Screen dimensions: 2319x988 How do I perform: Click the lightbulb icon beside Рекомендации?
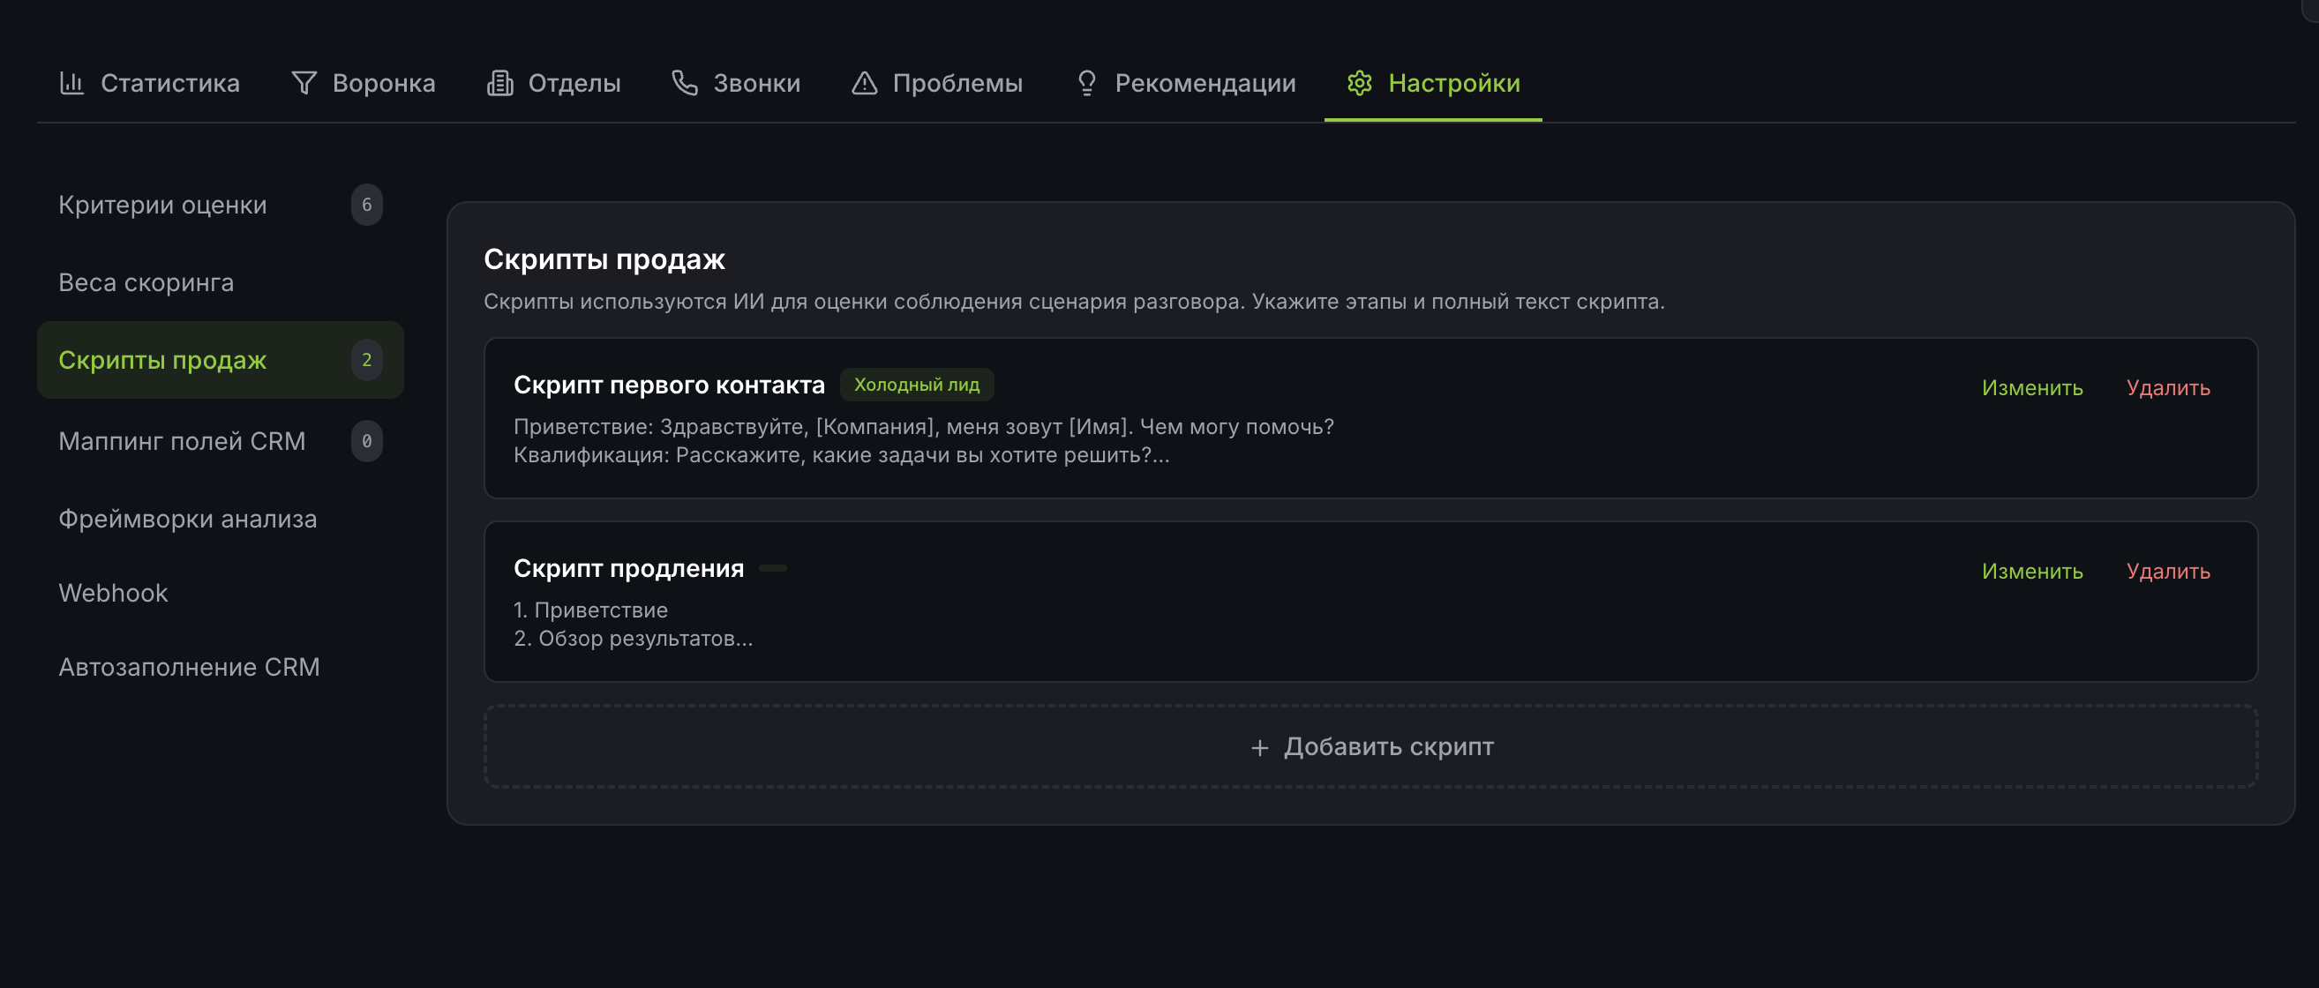coord(1085,83)
